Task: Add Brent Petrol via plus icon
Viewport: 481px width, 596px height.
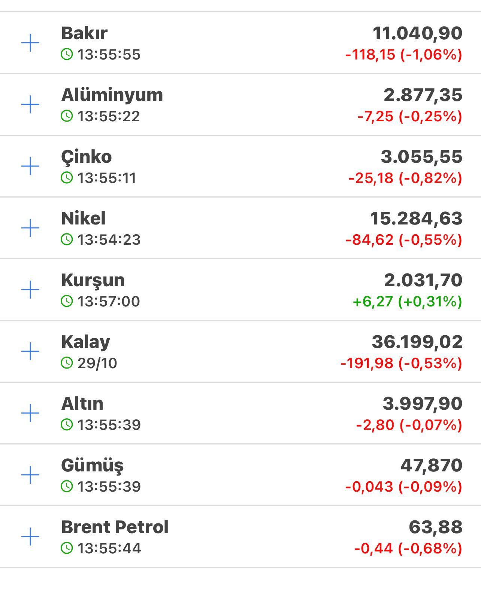Action: pyautogui.click(x=30, y=537)
